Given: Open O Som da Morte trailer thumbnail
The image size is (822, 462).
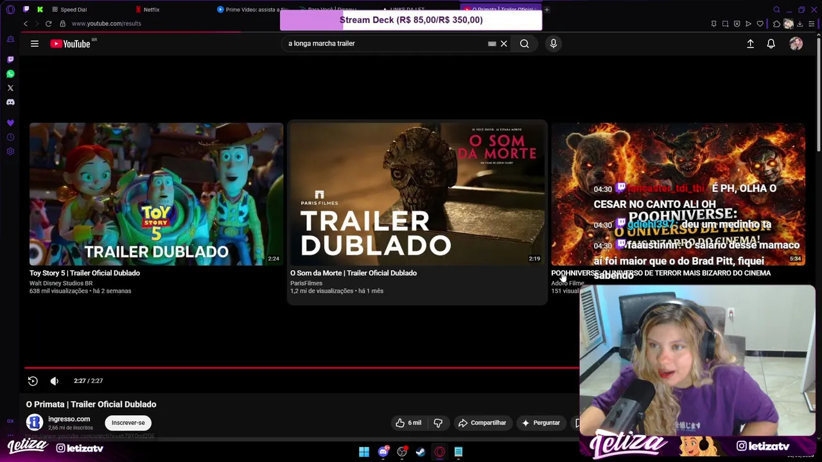Looking at the screenshot, I should [x=417, y=194].
